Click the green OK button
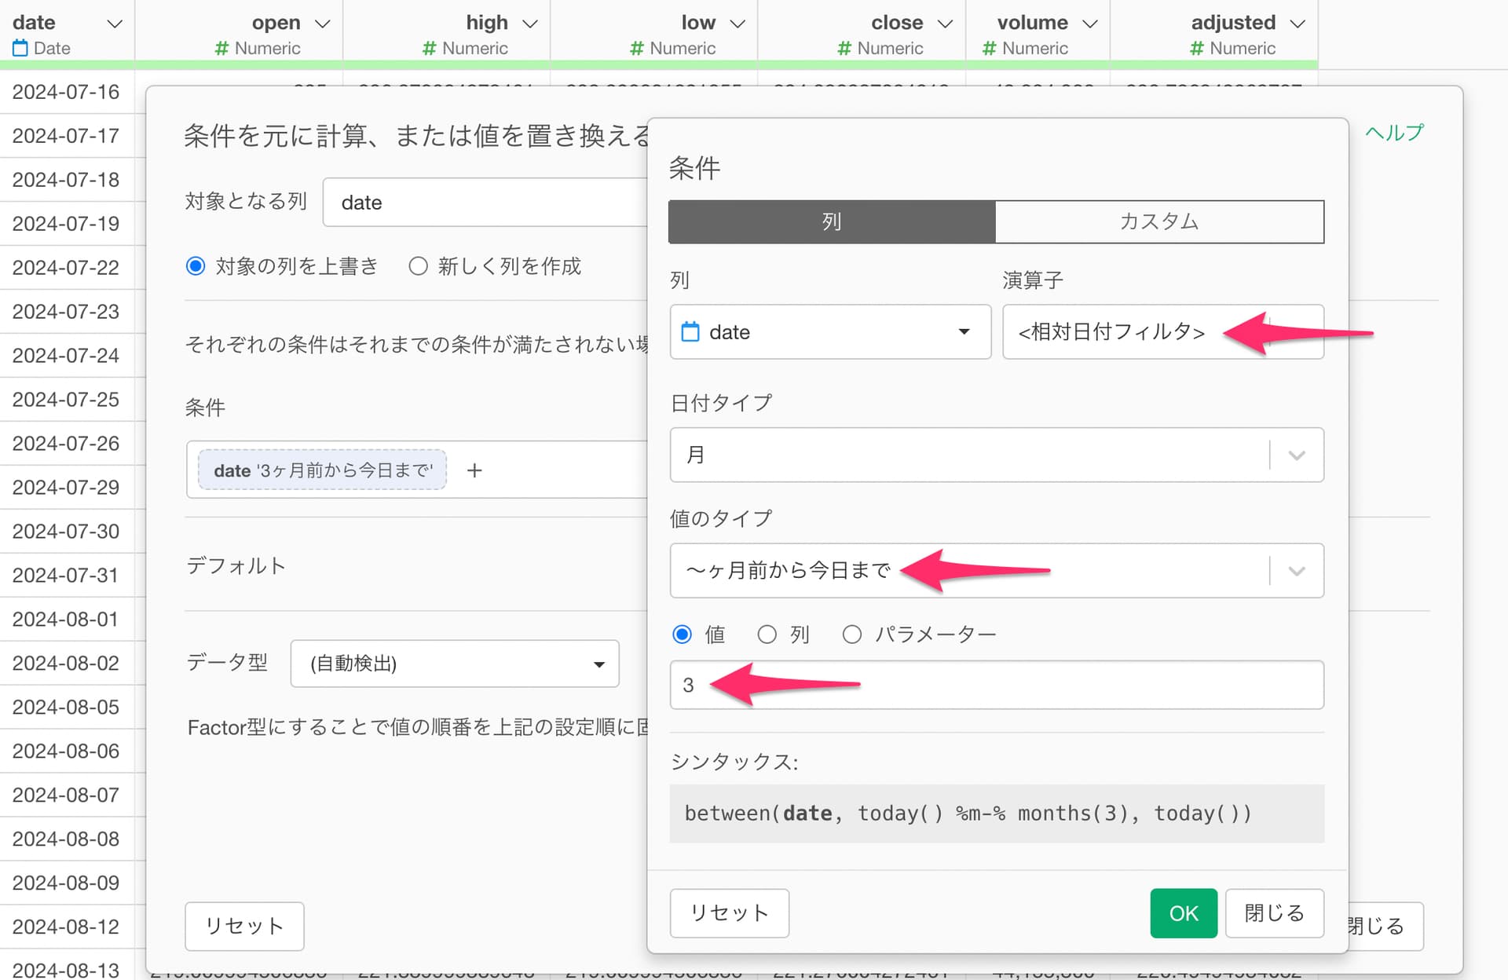 coord(1184,913)
